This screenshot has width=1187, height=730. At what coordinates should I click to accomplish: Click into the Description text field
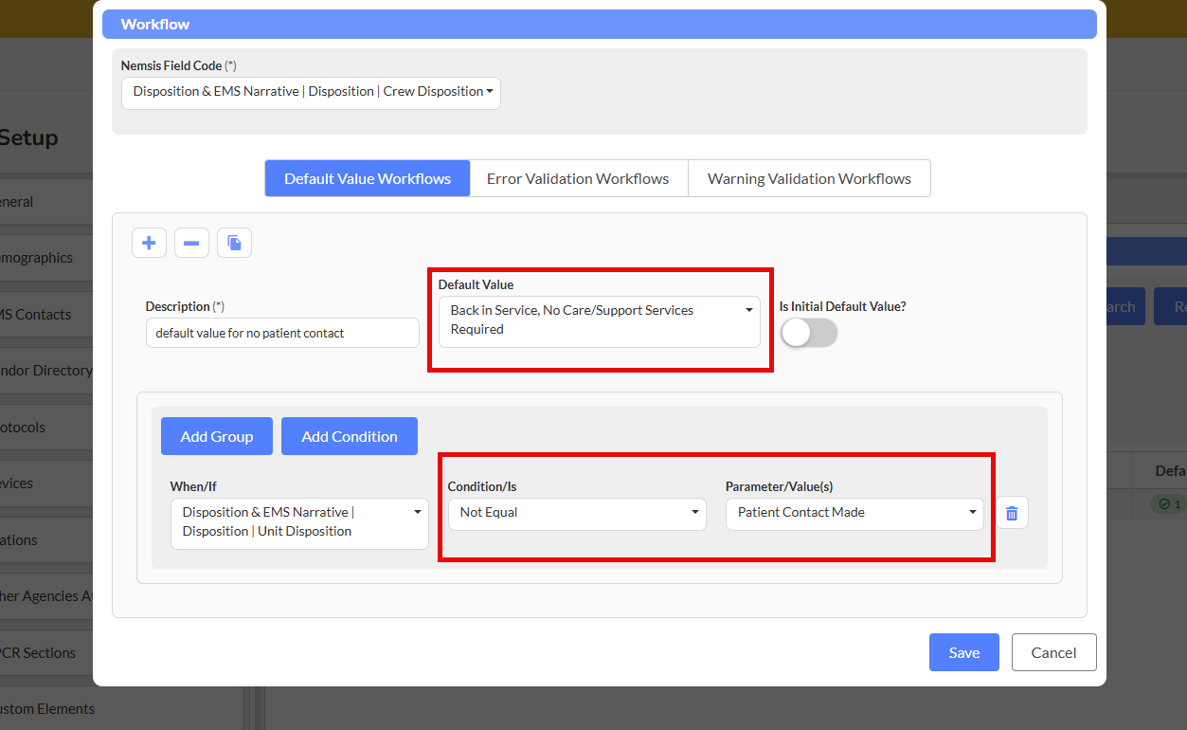tap(281, 333)
